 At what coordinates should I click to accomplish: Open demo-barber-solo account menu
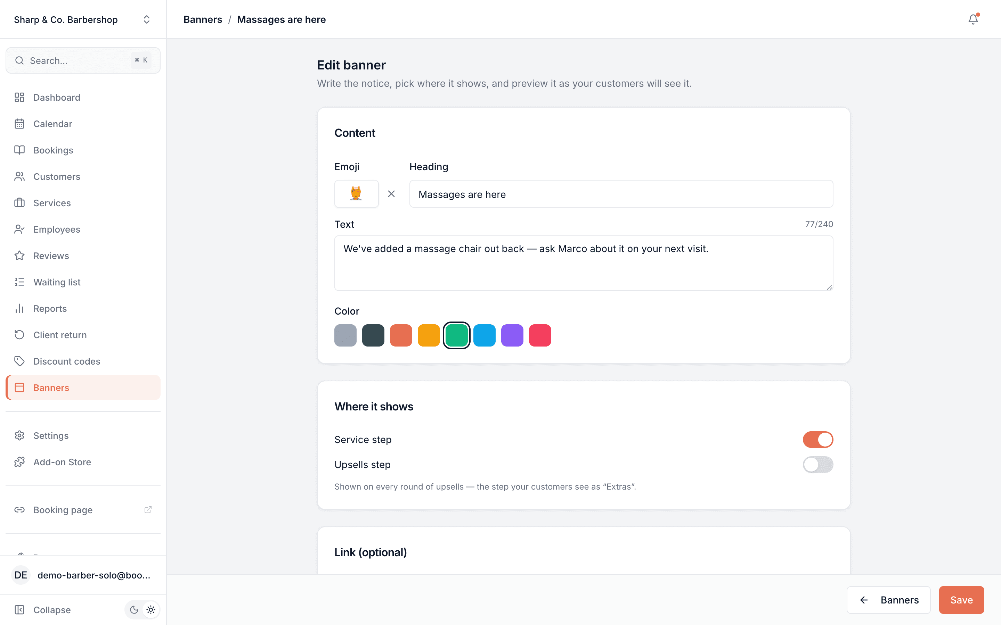(x=83, y=575)
